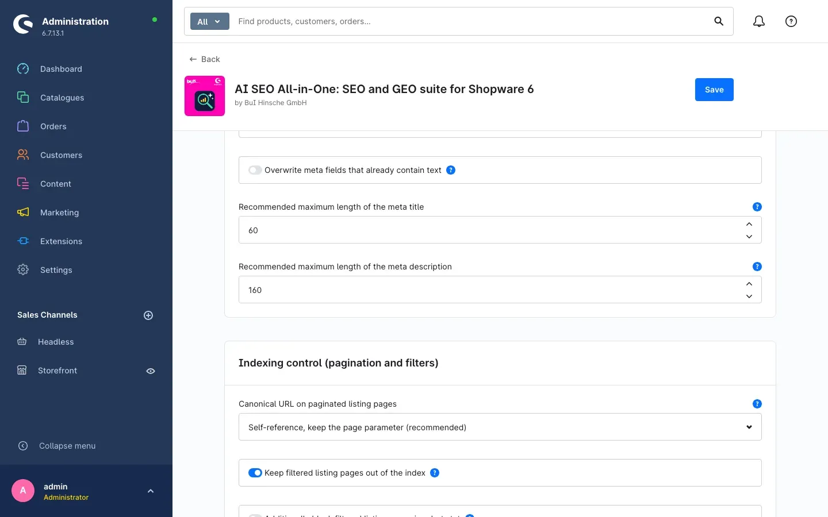Collapse the sidebar menu
This screenshot has width=828, height=517.
67,446
